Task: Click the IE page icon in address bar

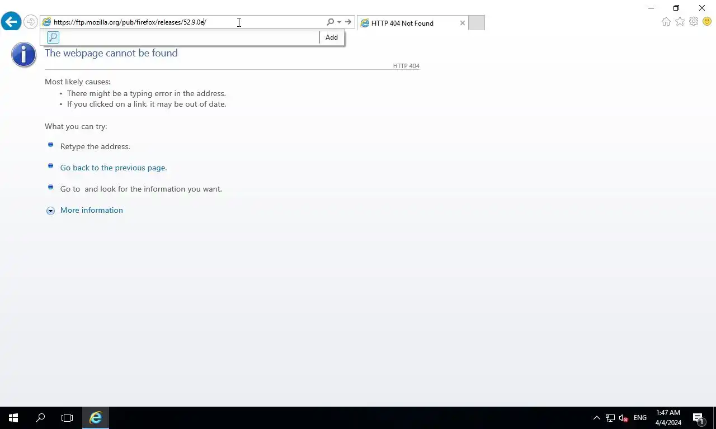Action: [47, 22]
